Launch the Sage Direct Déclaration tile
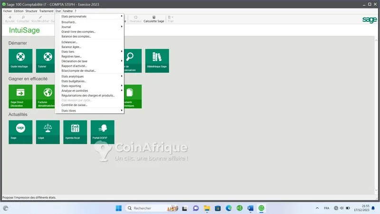380x214 pixels. click(x=20, y=96)
